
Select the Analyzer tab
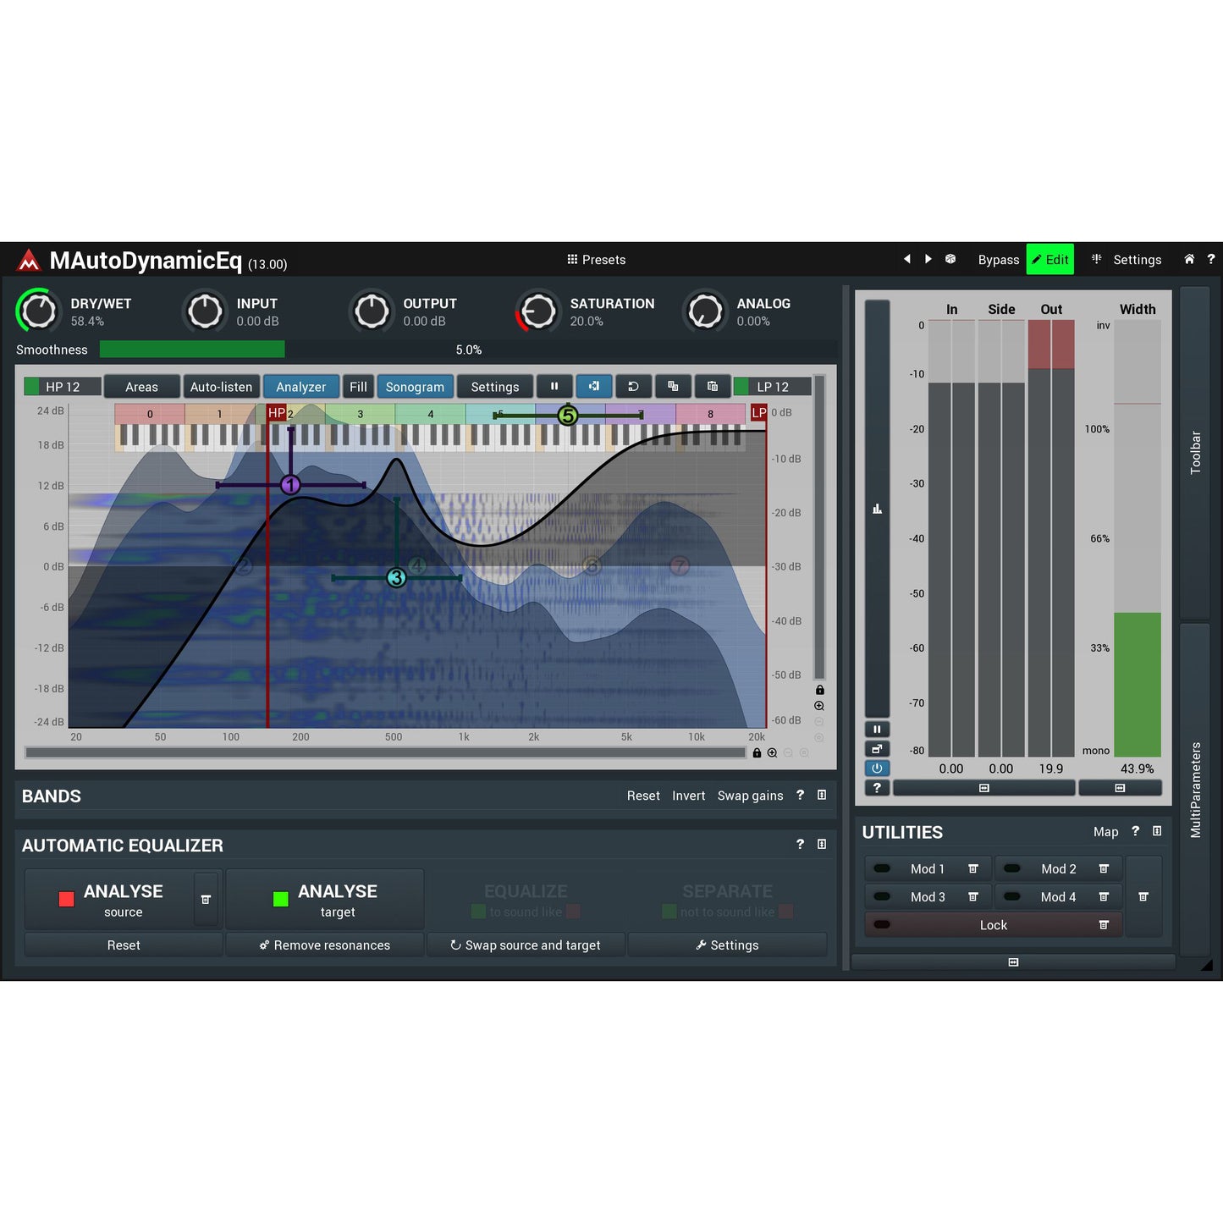click(300, 386)
